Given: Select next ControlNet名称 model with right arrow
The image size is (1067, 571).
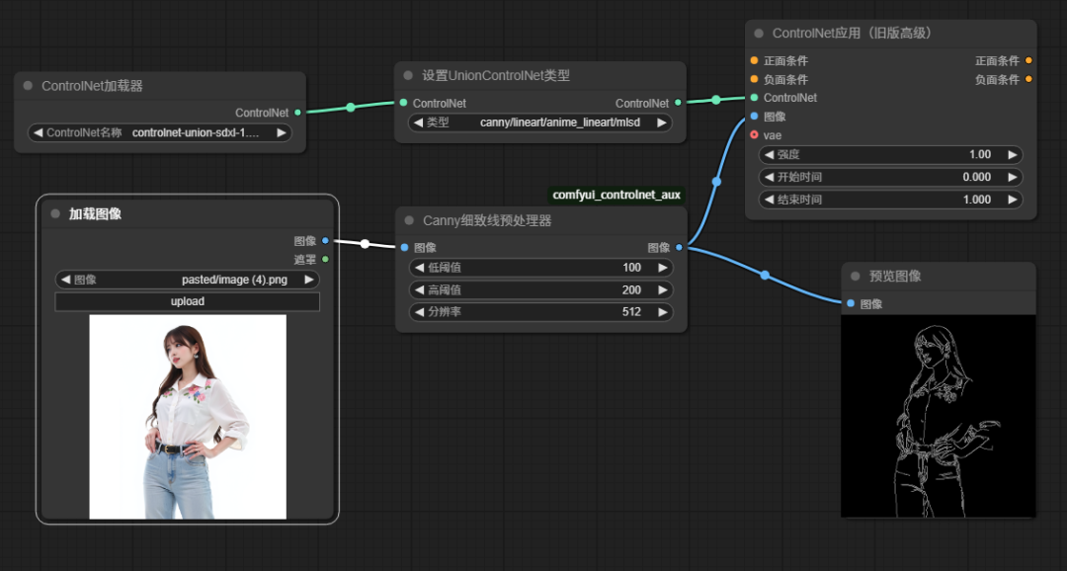Looking at the screenshot, I should [x=281, y=132].
